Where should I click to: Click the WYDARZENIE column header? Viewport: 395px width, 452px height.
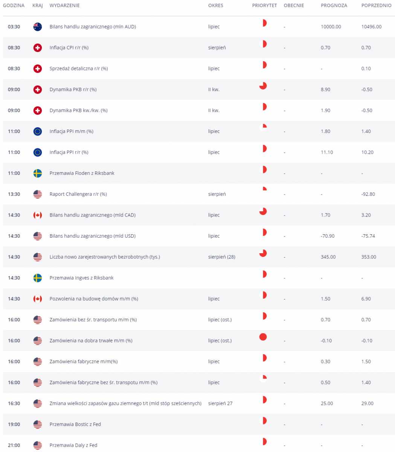[x=64, y=6]
